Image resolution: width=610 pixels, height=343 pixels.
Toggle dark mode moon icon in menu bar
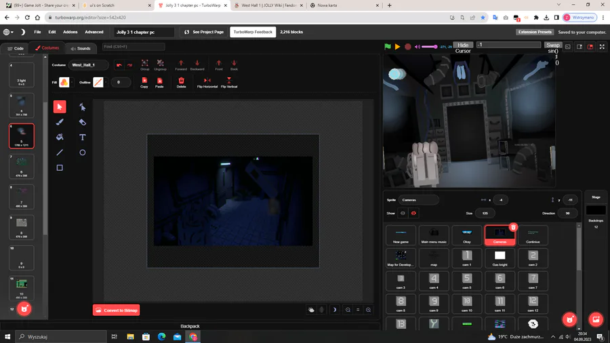click(x=22, y=32)
